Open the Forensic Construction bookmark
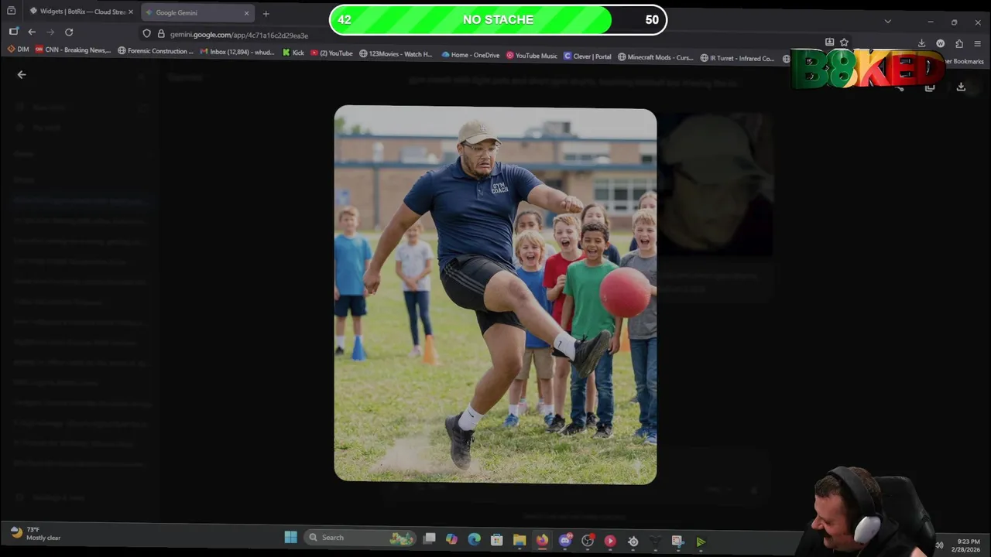This screenshot has height=557, width=991. [156, 51]
